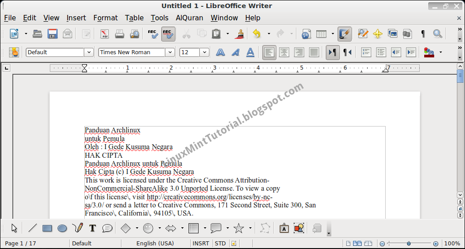The height and width of the screenshot is (249, 465).
Task: Expand Basic Shapes dropdown arrow
Action: coord(137,228)
